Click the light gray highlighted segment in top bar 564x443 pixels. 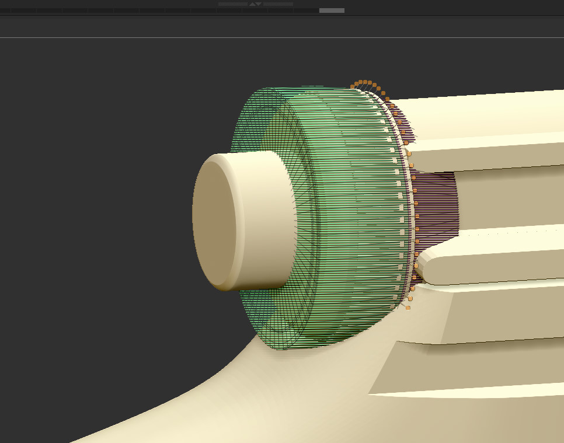tap(332, 11)
